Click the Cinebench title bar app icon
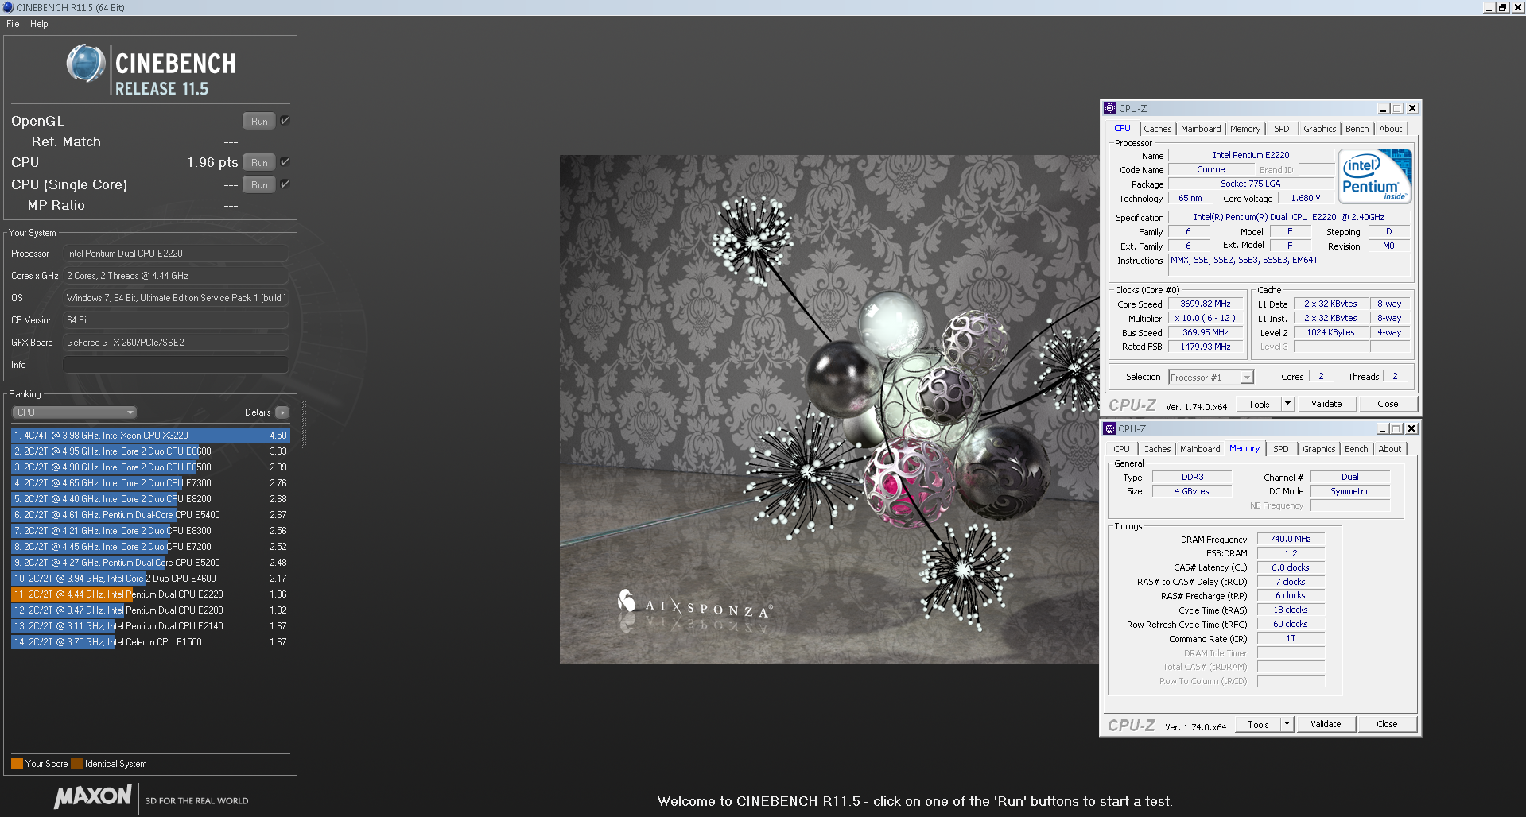The image size is (1526, 817). click(8, 7)
